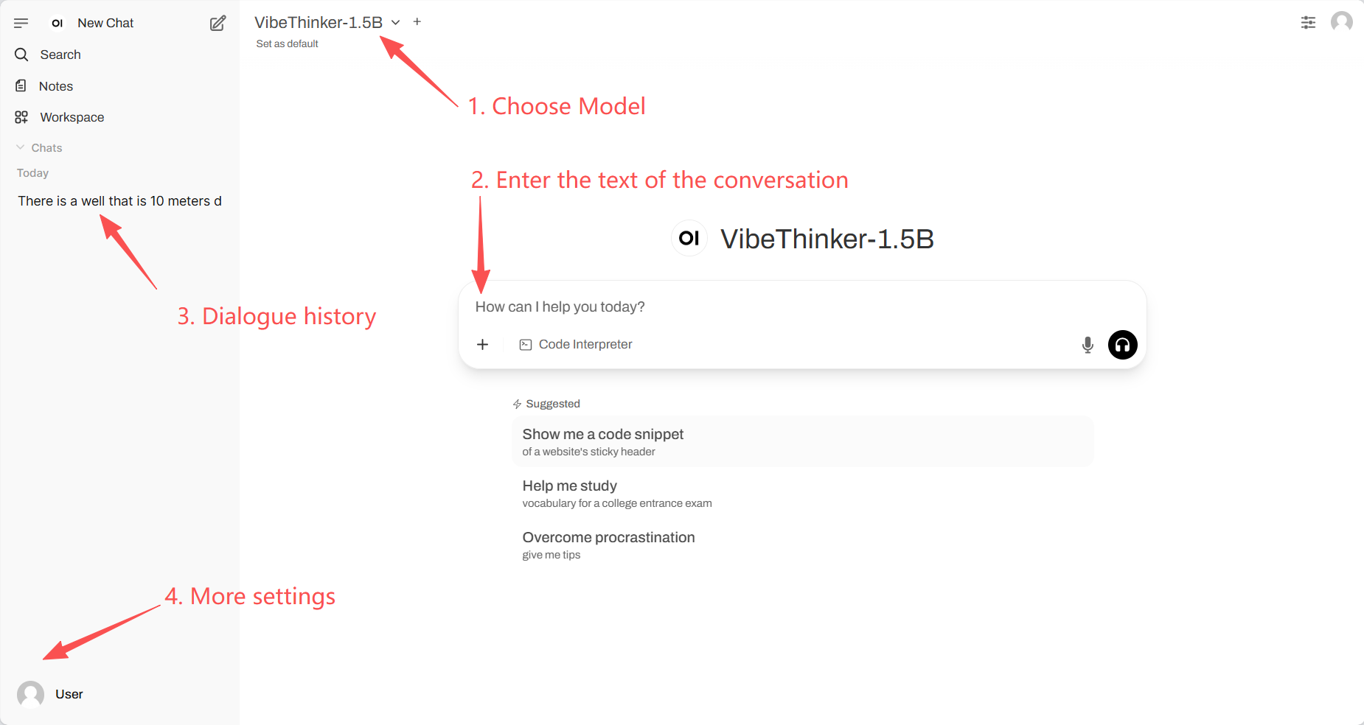The width and height of the screenshot is (1364, 725).
Task: Open the 'There is a well' chat
Action: pos(119,201)
